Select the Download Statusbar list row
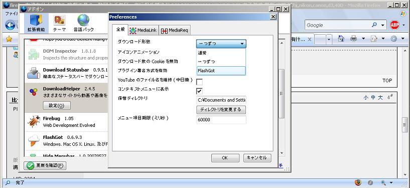Viewport: 410px width, 188px height. click(66, 73)
